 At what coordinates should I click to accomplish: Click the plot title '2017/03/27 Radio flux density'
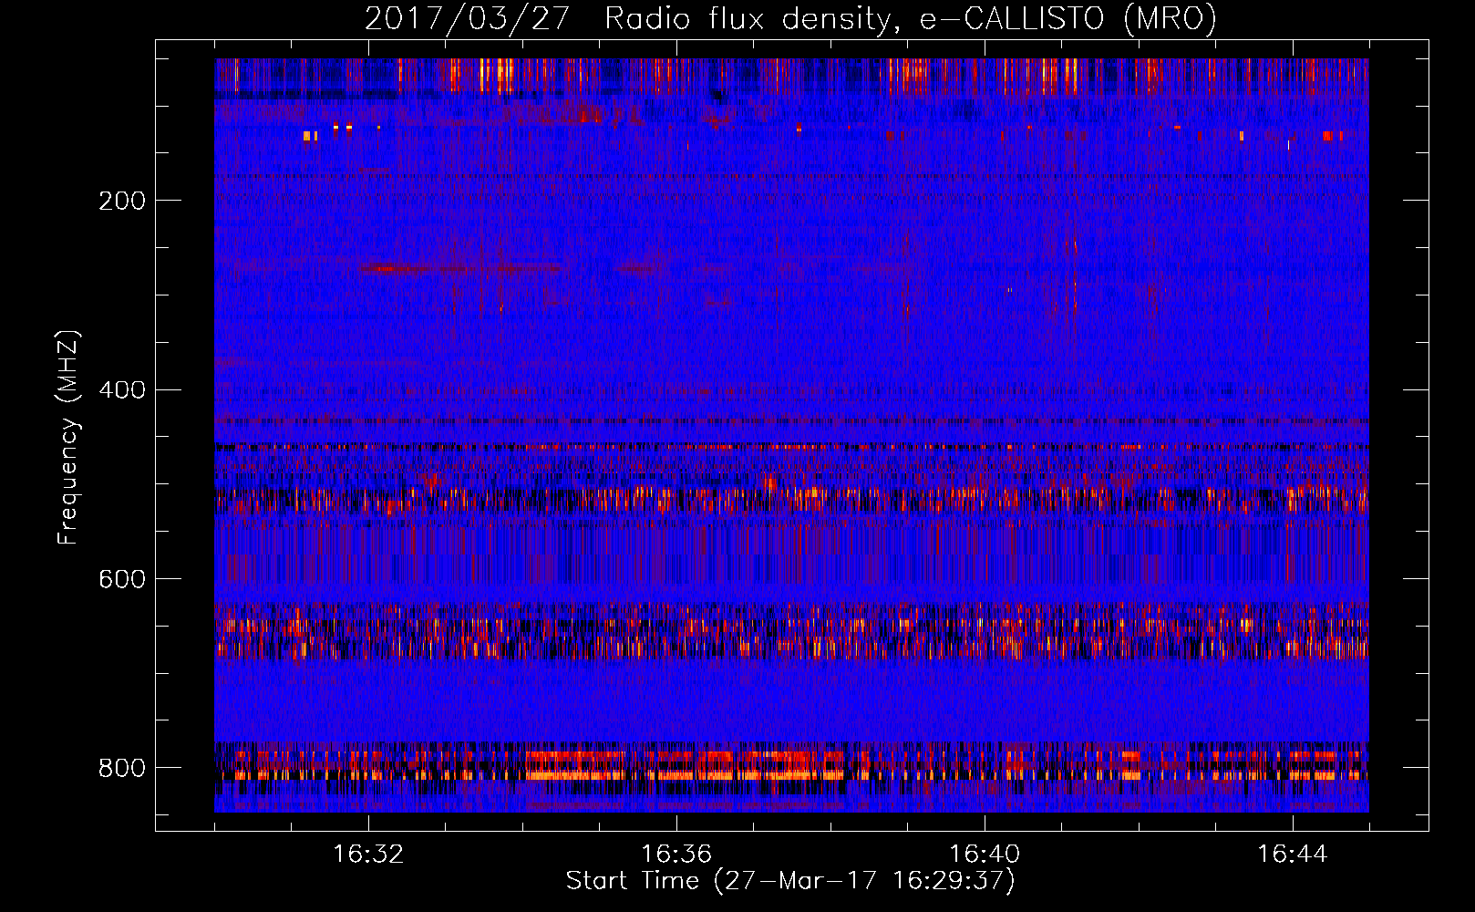click(x=627, y=18)
